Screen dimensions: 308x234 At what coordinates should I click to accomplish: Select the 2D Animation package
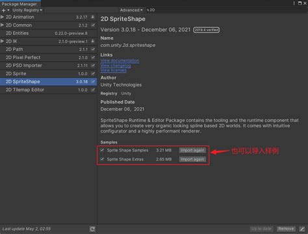[x=48, y=17]
